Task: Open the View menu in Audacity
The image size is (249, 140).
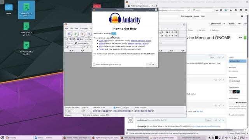Action: pyautogui.click(x=76, y=28)
